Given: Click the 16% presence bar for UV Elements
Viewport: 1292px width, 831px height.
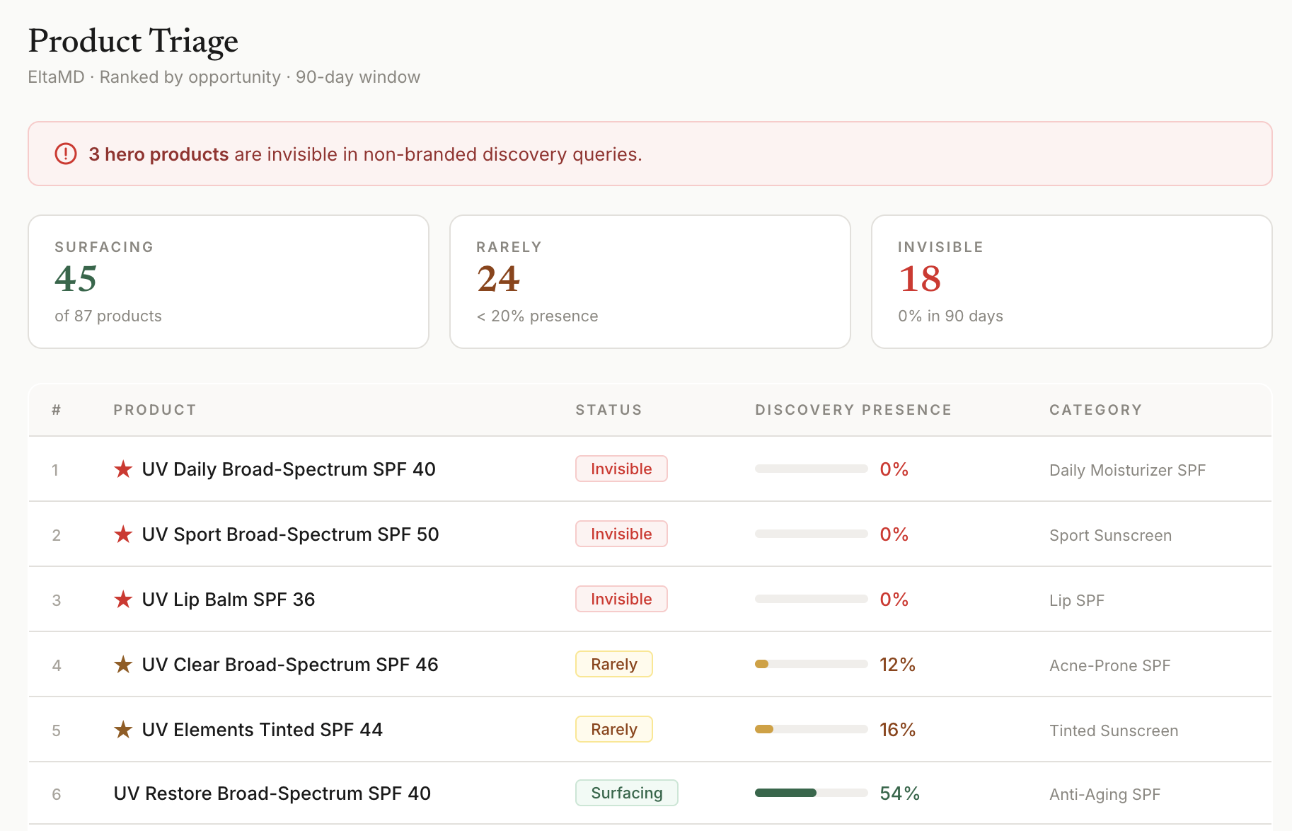Looking at the screenshot, I should (812, 729).
